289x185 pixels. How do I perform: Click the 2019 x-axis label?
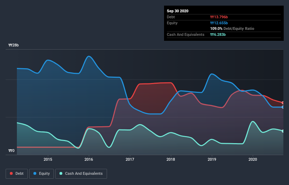(x=212, y=159)
